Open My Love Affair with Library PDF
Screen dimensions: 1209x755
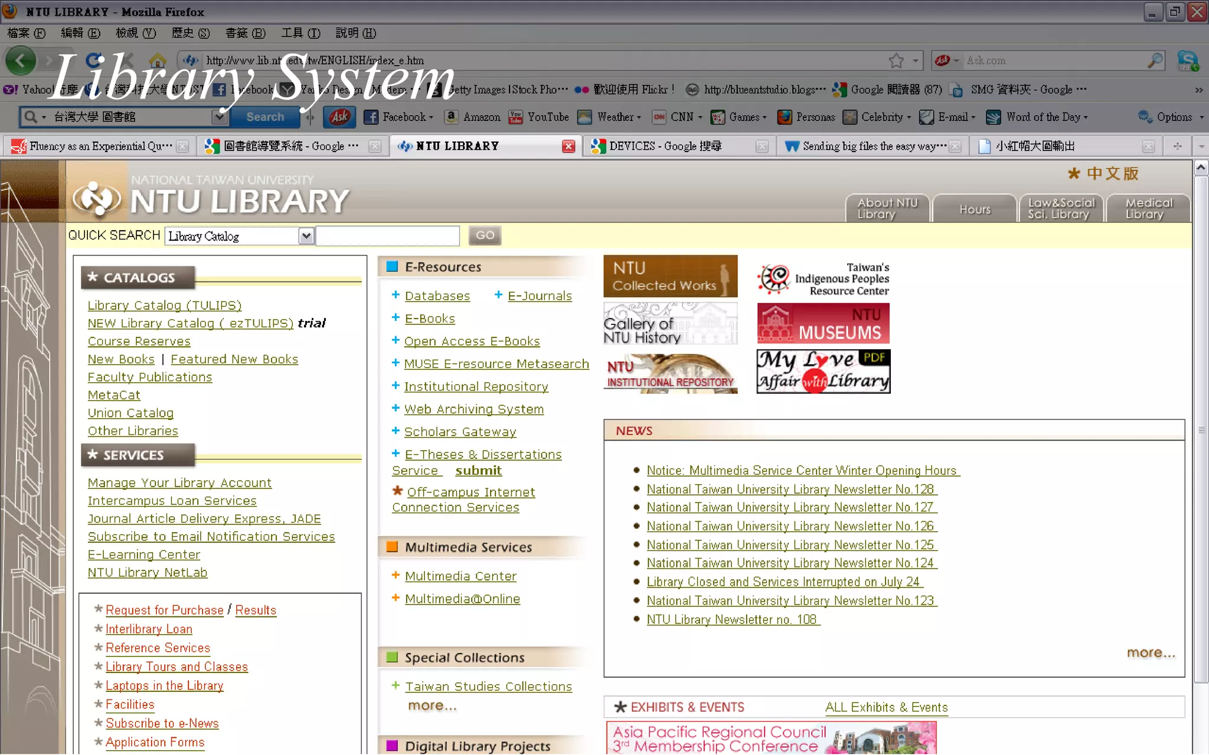[823, 372]
